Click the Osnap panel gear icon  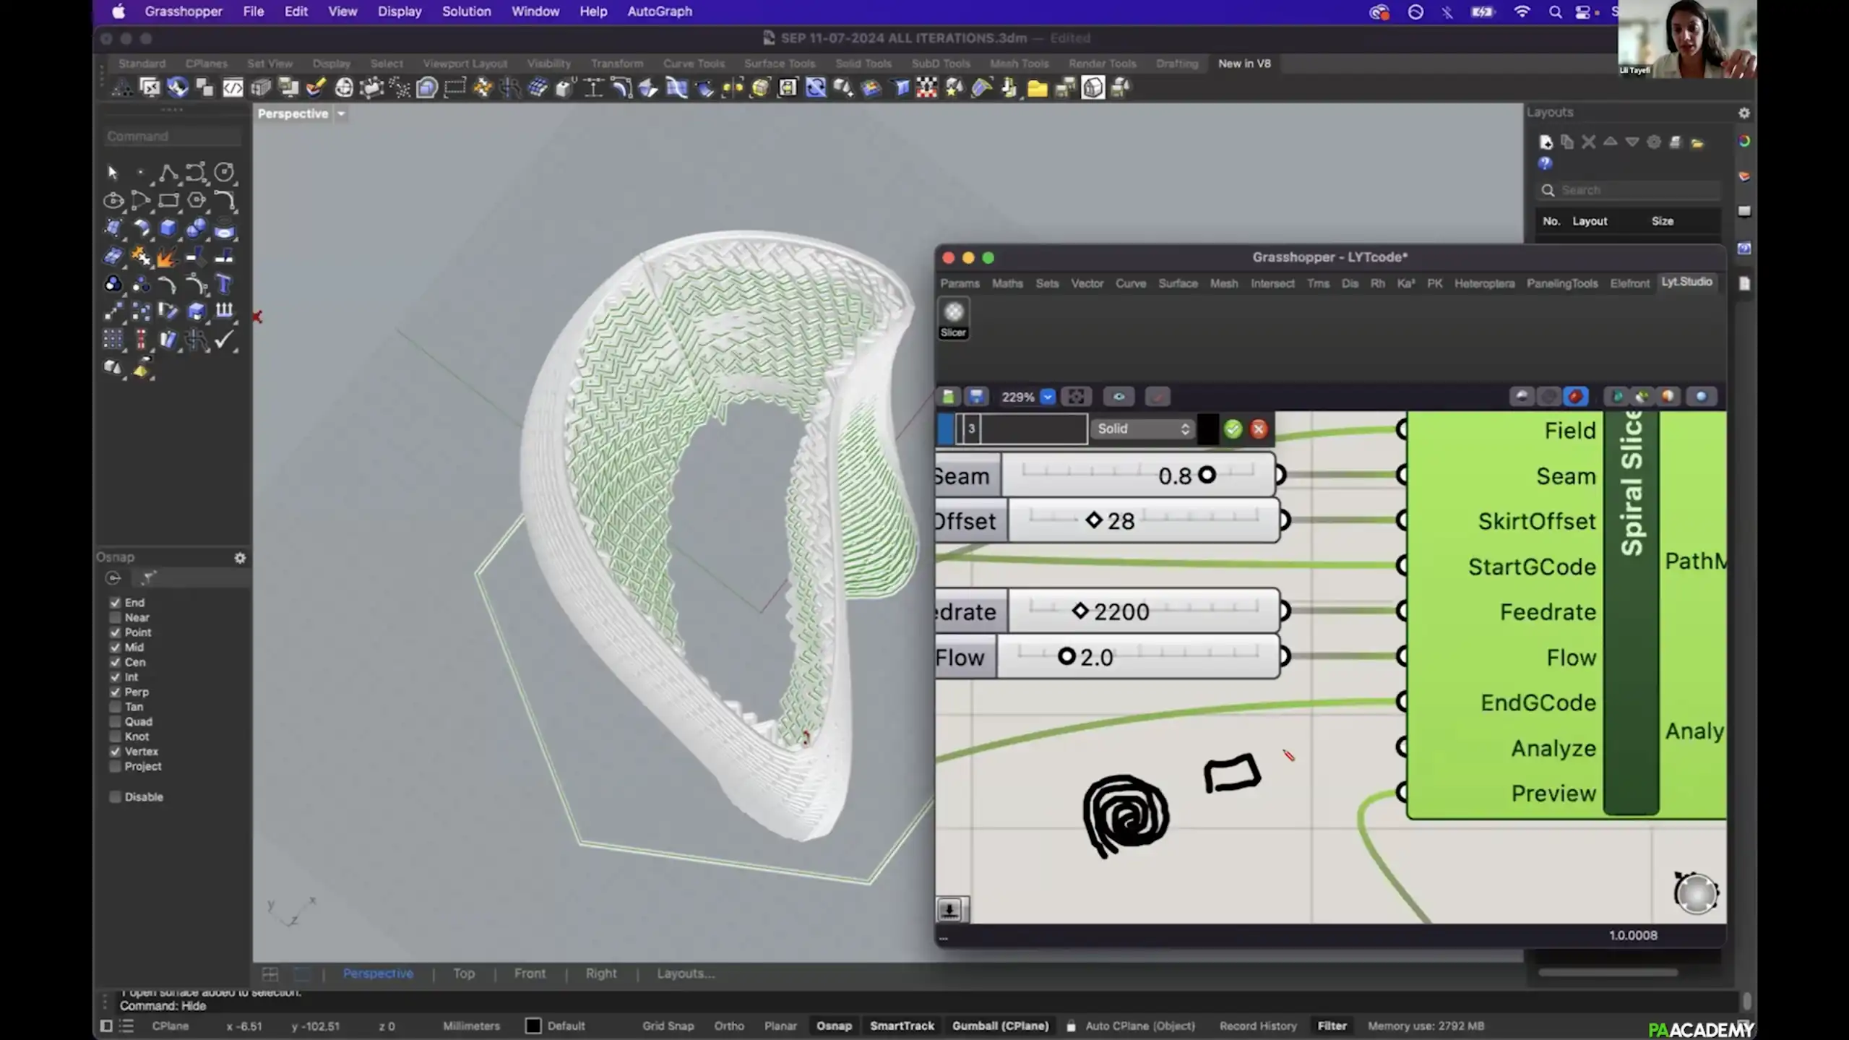click(240, 558)
